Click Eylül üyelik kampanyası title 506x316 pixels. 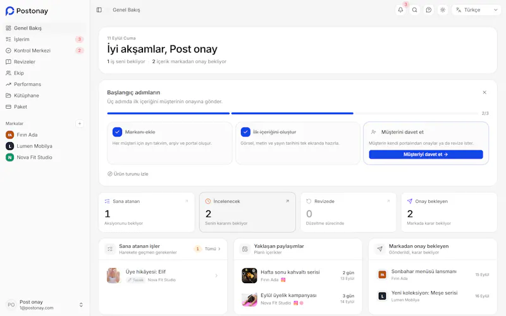[288, 295]
